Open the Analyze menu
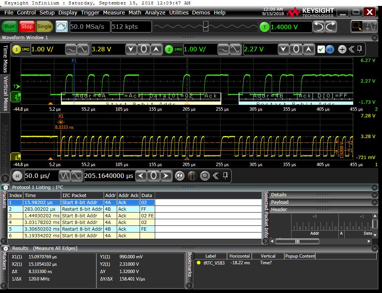 (155, 13)
